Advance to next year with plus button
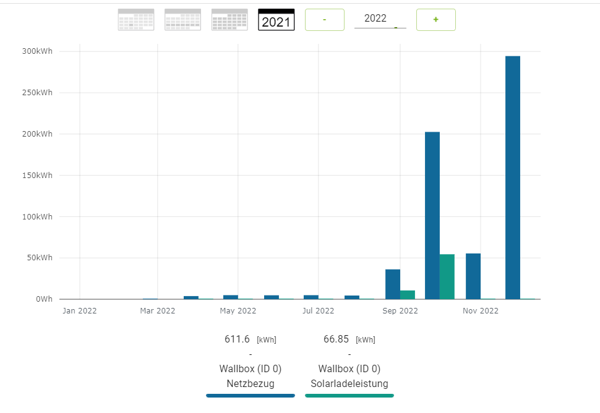600x413 pixels. click(x=435, y=20)
